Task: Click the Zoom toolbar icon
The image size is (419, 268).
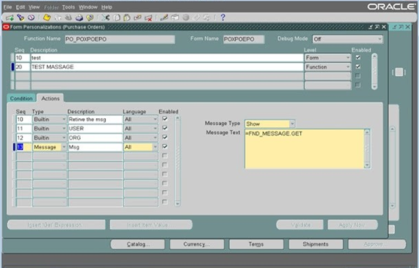Action: [x=175, y=18]
